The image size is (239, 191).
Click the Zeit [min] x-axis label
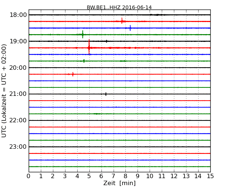click(119, 183)
